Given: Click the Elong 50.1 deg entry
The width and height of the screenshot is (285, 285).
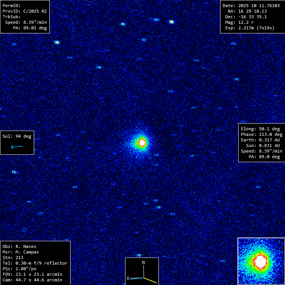Looking at the screenshot, I should [x=261, y=129].
